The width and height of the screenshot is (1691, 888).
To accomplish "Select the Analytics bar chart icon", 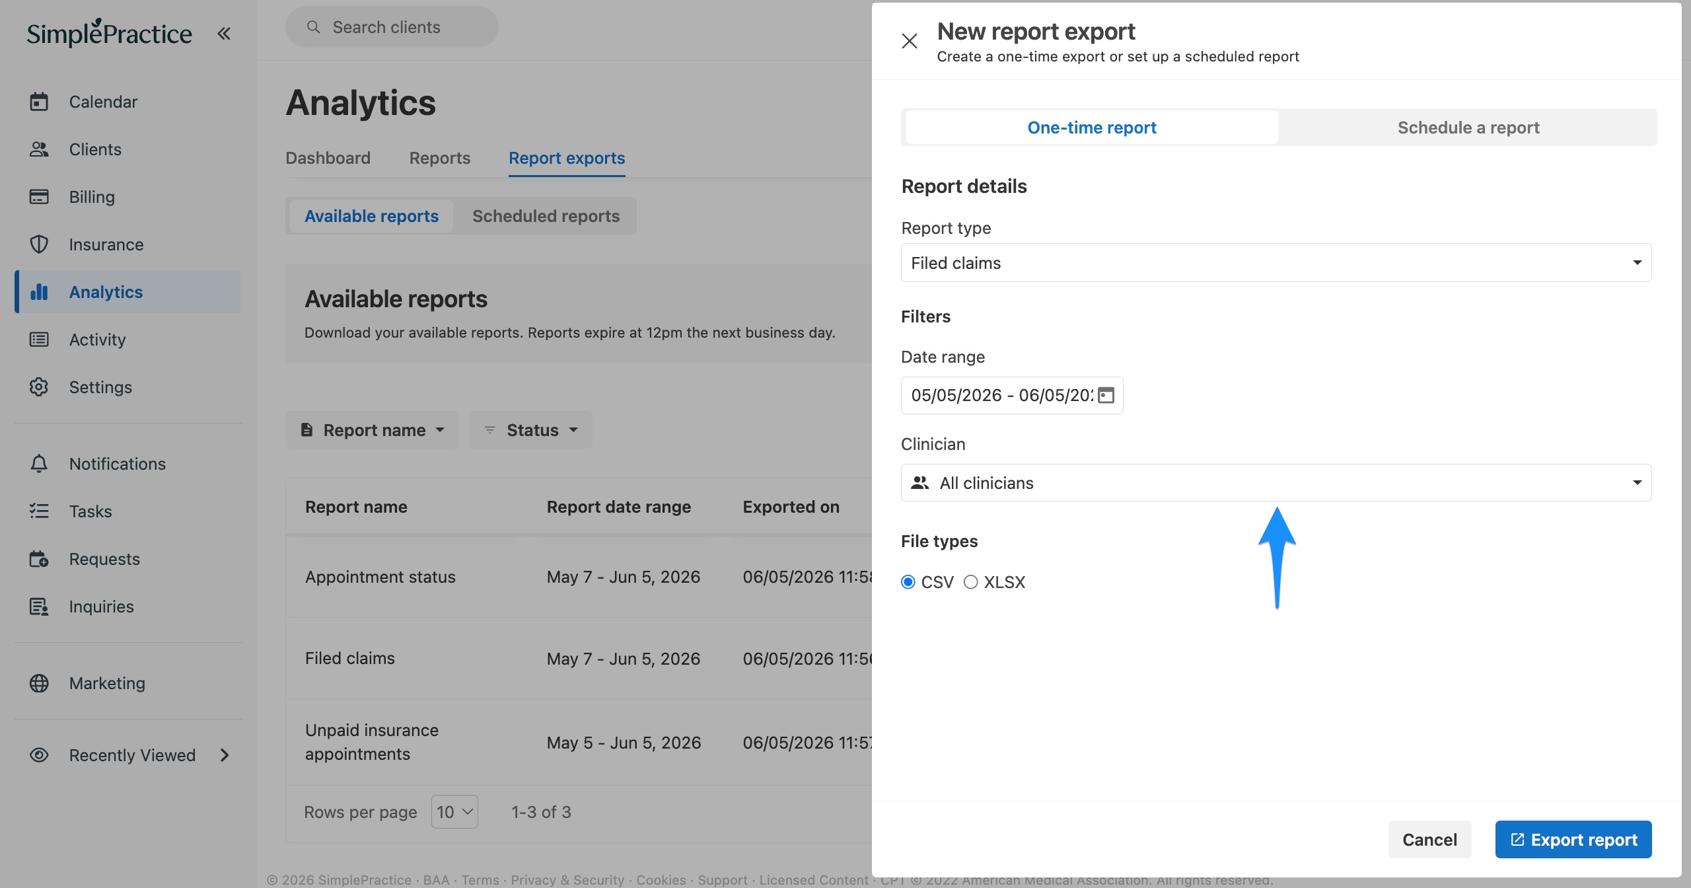I will (x=39, y=292).
